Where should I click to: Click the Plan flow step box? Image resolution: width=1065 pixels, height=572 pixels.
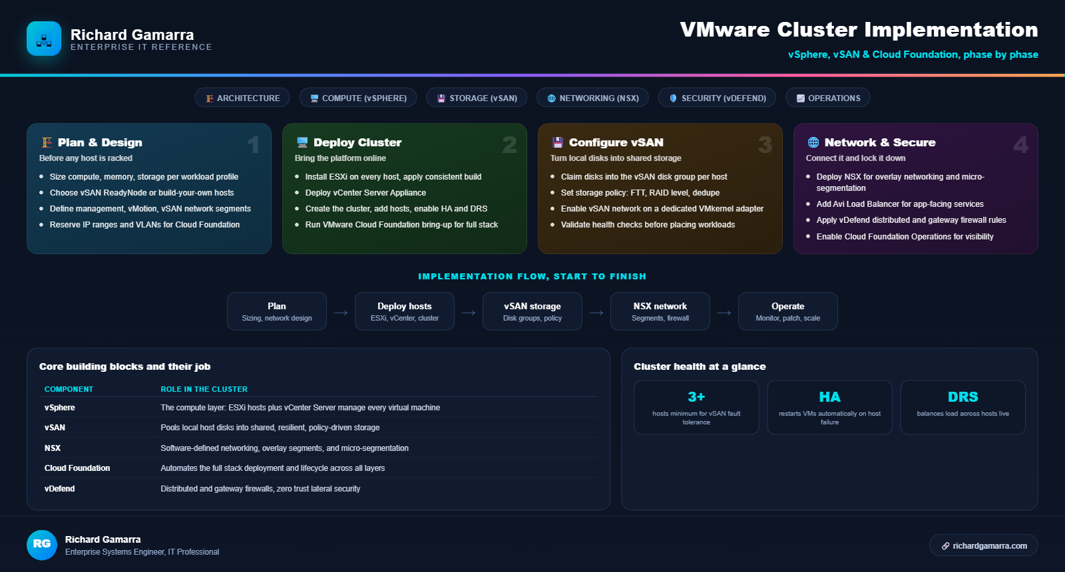(277, 311)
